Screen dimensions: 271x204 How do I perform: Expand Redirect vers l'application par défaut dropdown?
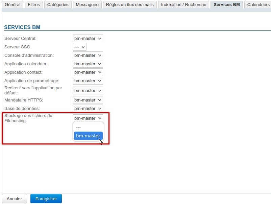coord(88,91)
